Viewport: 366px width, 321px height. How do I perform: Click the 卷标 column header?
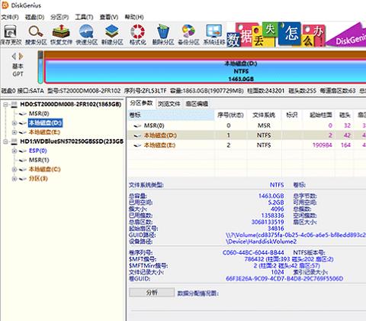point(171,115)
